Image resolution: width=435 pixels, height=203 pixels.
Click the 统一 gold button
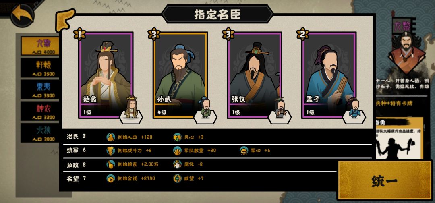(385, 180)
